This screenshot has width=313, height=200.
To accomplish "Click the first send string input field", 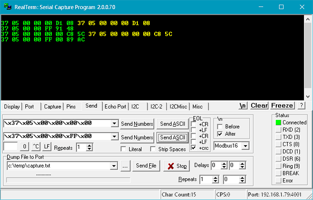I will coord(57,124).
